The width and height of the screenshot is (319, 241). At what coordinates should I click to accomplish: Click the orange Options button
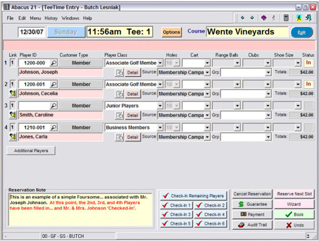click(x=171, y=32)
